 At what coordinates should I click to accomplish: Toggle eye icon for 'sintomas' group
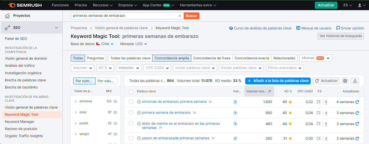(115, 101)
